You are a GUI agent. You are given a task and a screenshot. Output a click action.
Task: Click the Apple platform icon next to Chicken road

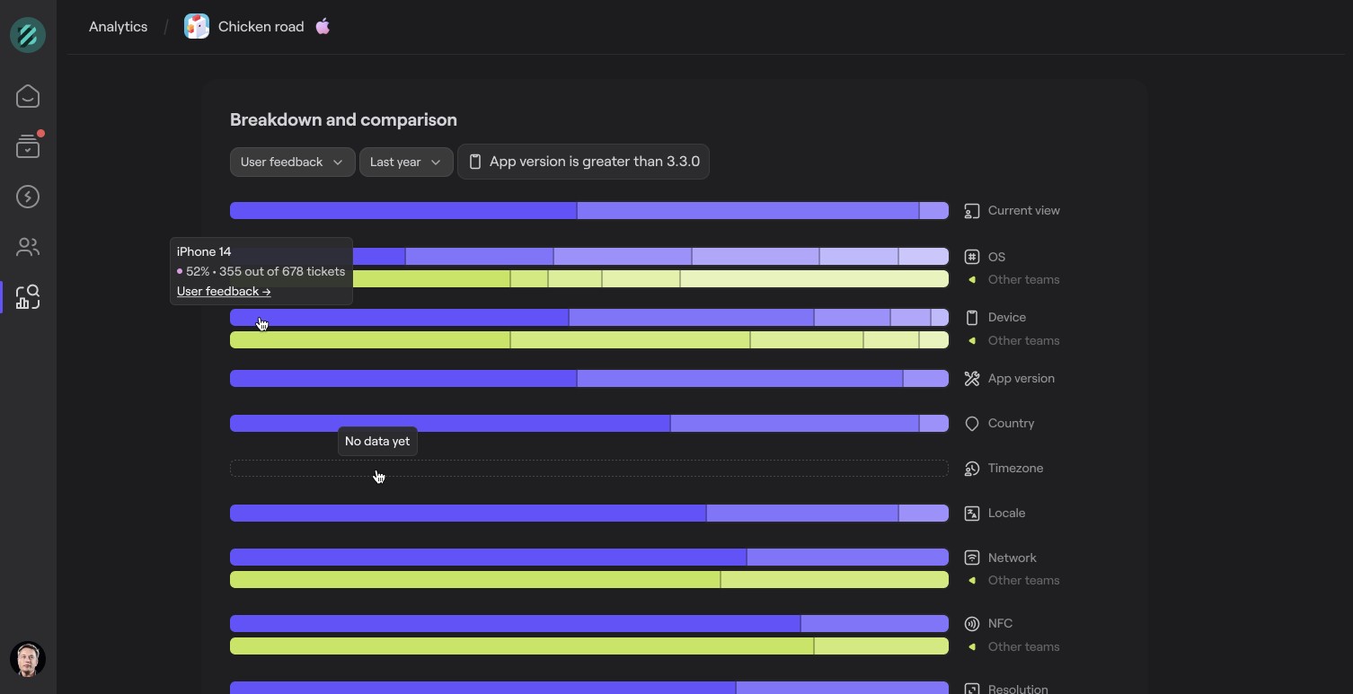[x=323, y=26]
